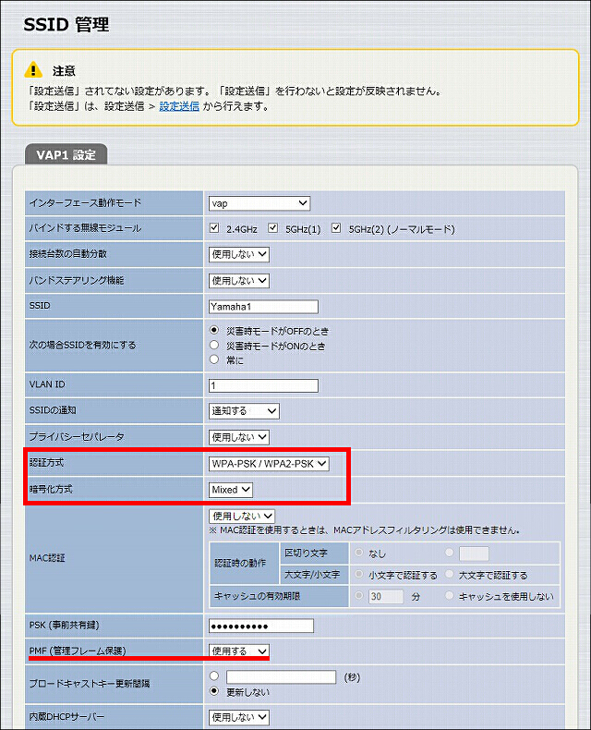Click the cache expiry minutes field showing 30

pyautogui.click(x=386, y=596)
